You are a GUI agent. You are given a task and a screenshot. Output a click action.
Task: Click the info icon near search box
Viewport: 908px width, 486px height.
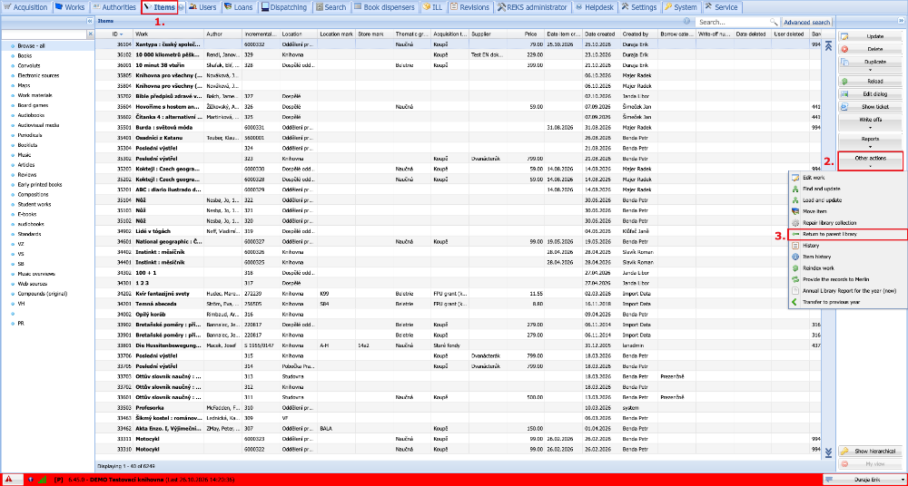pyautogui.click(x=686, y=21)
